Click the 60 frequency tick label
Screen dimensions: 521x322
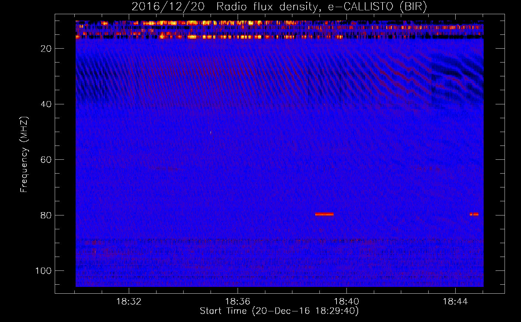(46, 160)
